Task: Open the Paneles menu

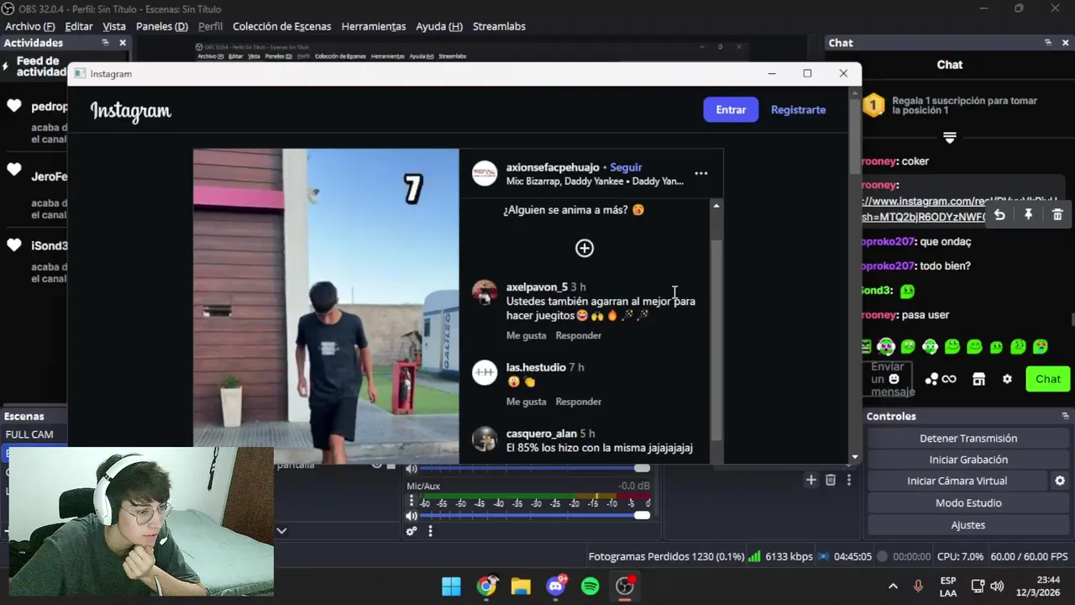Action: 162,26
